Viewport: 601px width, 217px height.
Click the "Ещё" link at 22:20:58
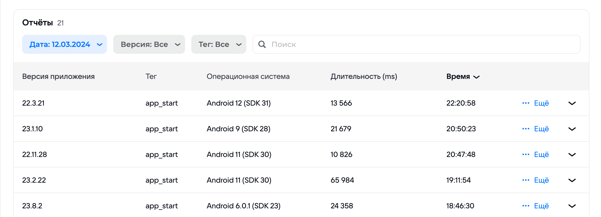tap(541, 103)
